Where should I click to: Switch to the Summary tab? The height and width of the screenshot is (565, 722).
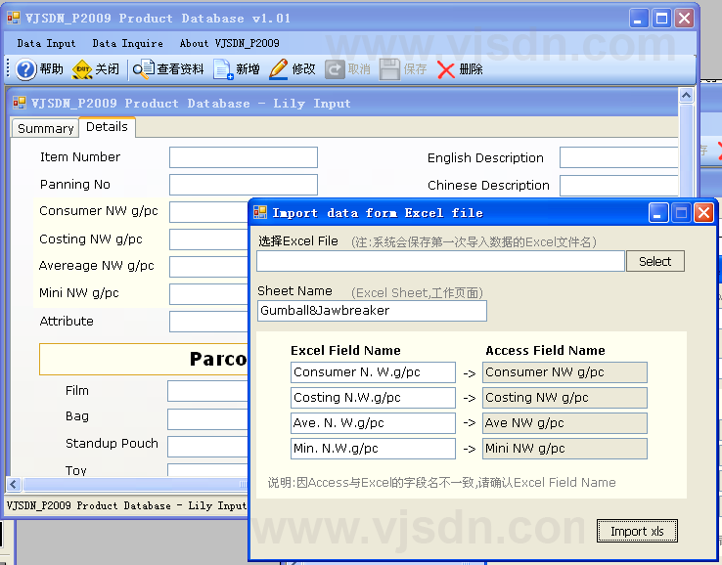[x=45, y=128]
